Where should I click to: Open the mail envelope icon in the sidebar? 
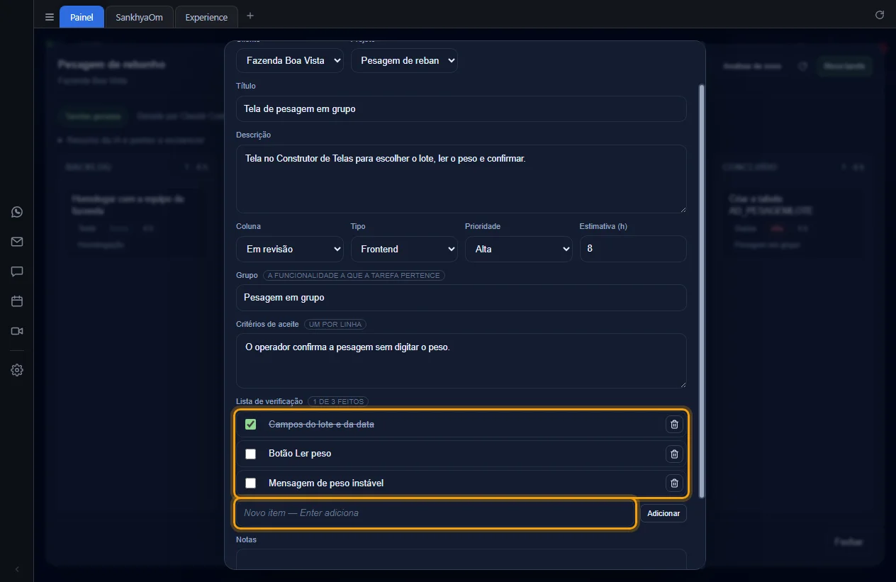click(x=17, y=242)
